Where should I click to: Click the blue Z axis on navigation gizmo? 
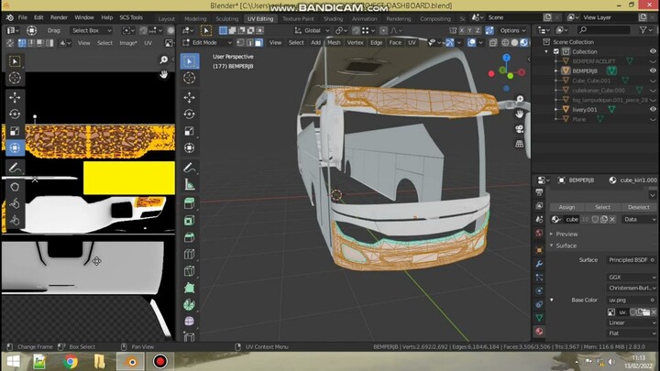507,60
